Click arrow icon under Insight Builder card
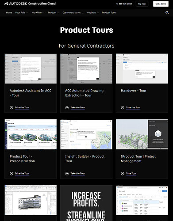This screenshot has height=221, width=173. (67, 174)
